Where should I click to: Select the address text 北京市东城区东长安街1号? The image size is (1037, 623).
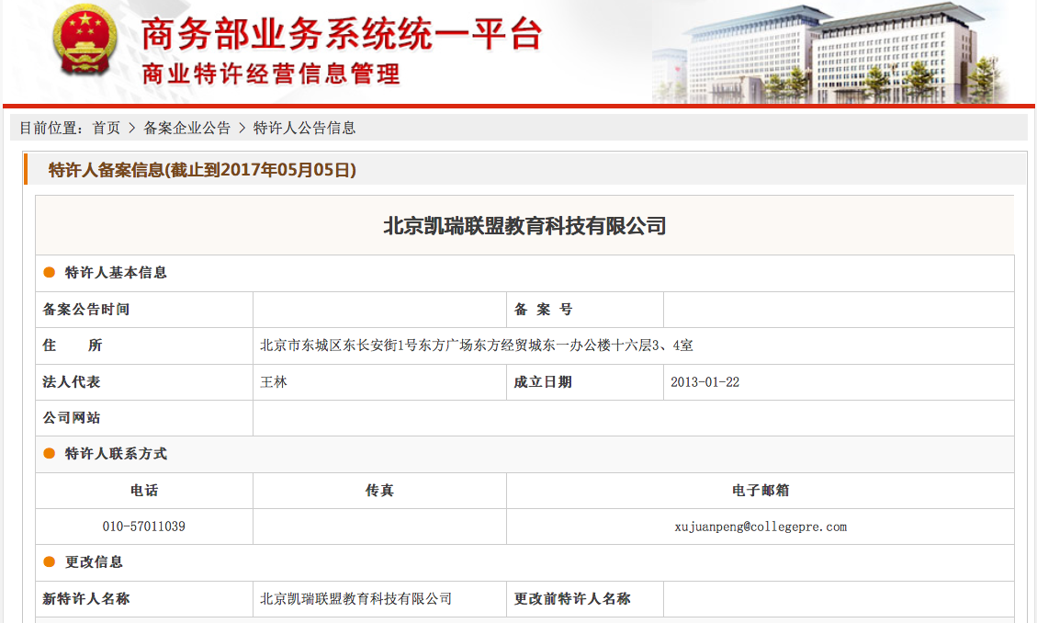point(339,345)
